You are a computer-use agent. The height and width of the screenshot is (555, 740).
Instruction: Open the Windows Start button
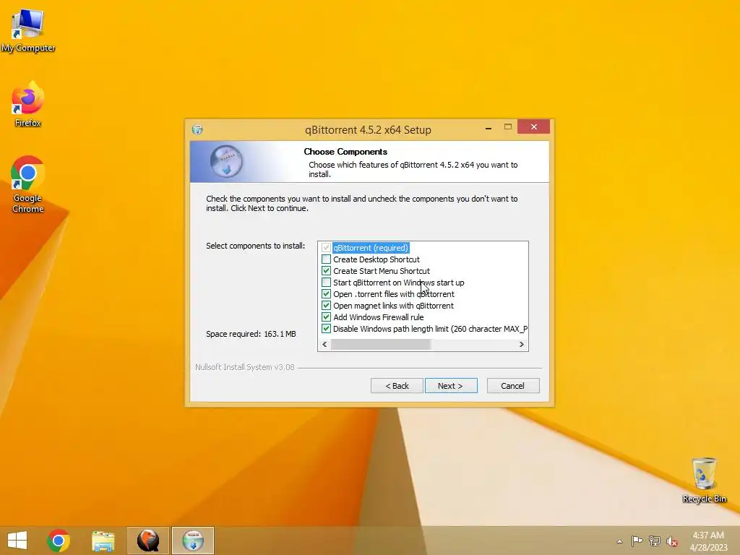click(17, 541)
